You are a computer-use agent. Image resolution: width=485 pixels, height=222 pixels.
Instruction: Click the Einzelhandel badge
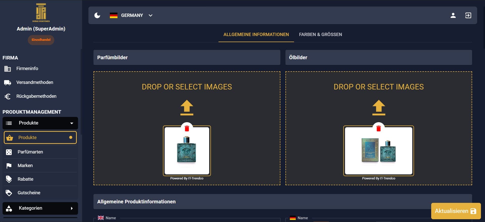tap(41, 40)
